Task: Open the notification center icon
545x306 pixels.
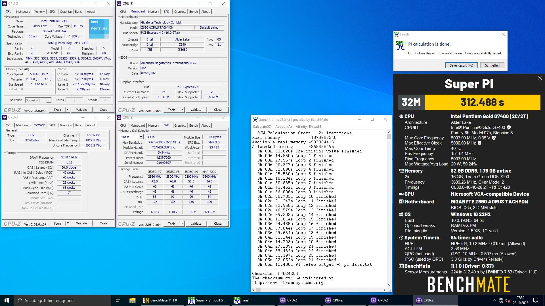Action: pos(536,300)
